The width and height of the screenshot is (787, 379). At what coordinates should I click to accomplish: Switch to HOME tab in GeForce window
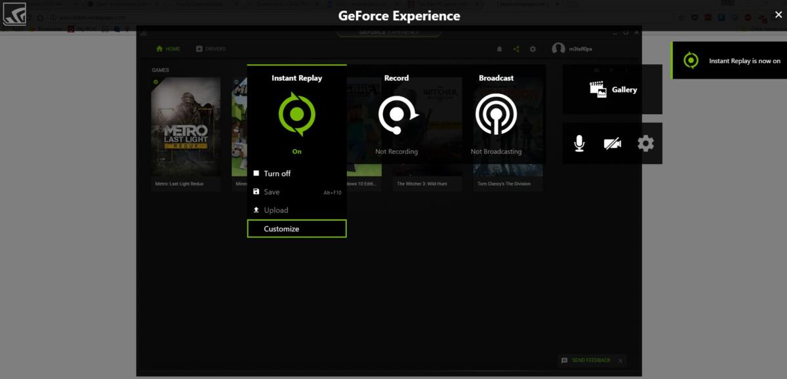(x=168, y=49)
